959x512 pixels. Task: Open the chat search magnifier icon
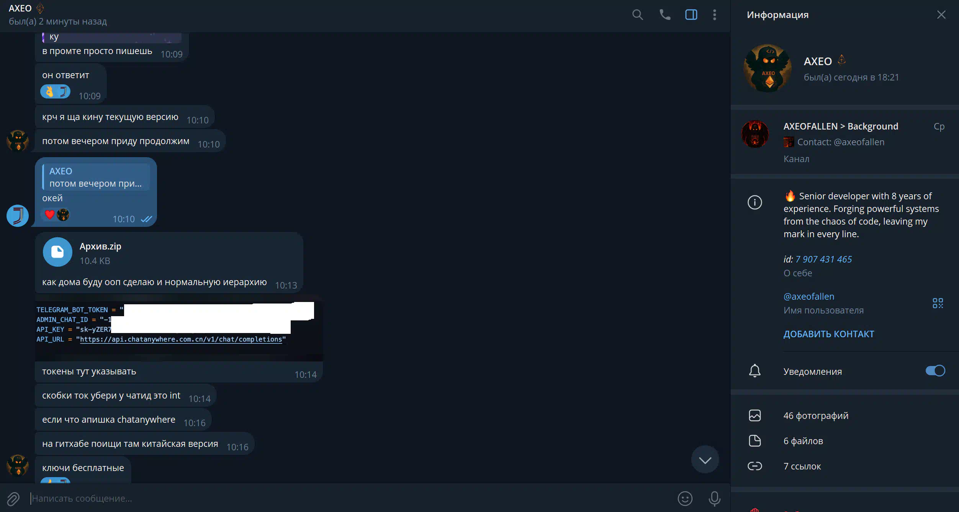638,15
